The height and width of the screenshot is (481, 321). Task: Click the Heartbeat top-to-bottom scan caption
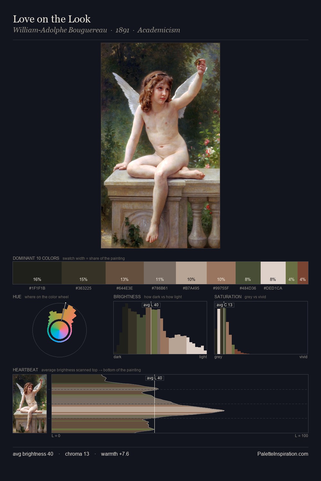point(91,370)
